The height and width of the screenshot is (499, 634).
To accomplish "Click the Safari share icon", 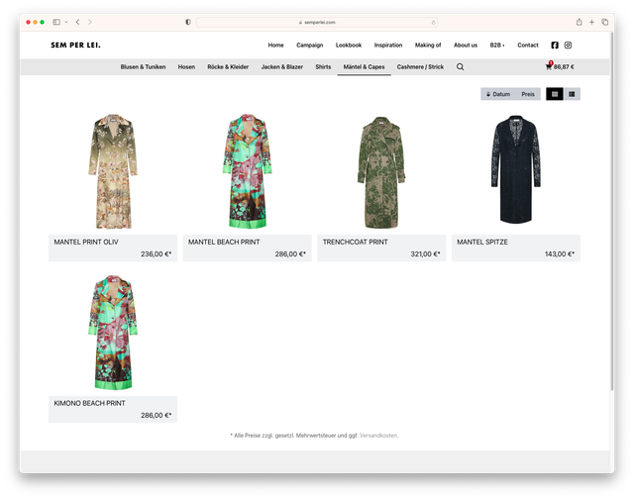I will tap(579, 22).
